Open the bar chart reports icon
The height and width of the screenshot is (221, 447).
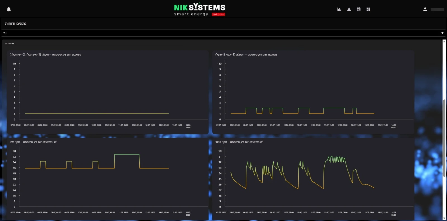tap(339, 9)
